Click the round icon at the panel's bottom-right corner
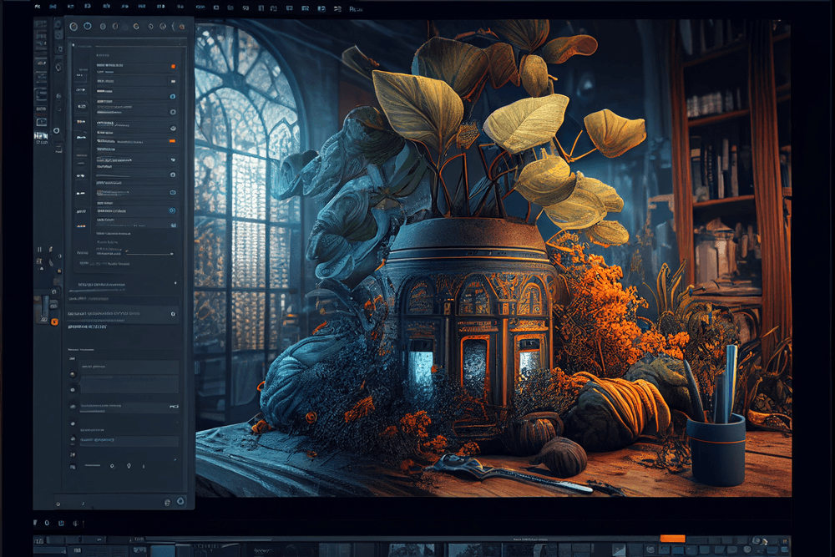 coord(180,501)
